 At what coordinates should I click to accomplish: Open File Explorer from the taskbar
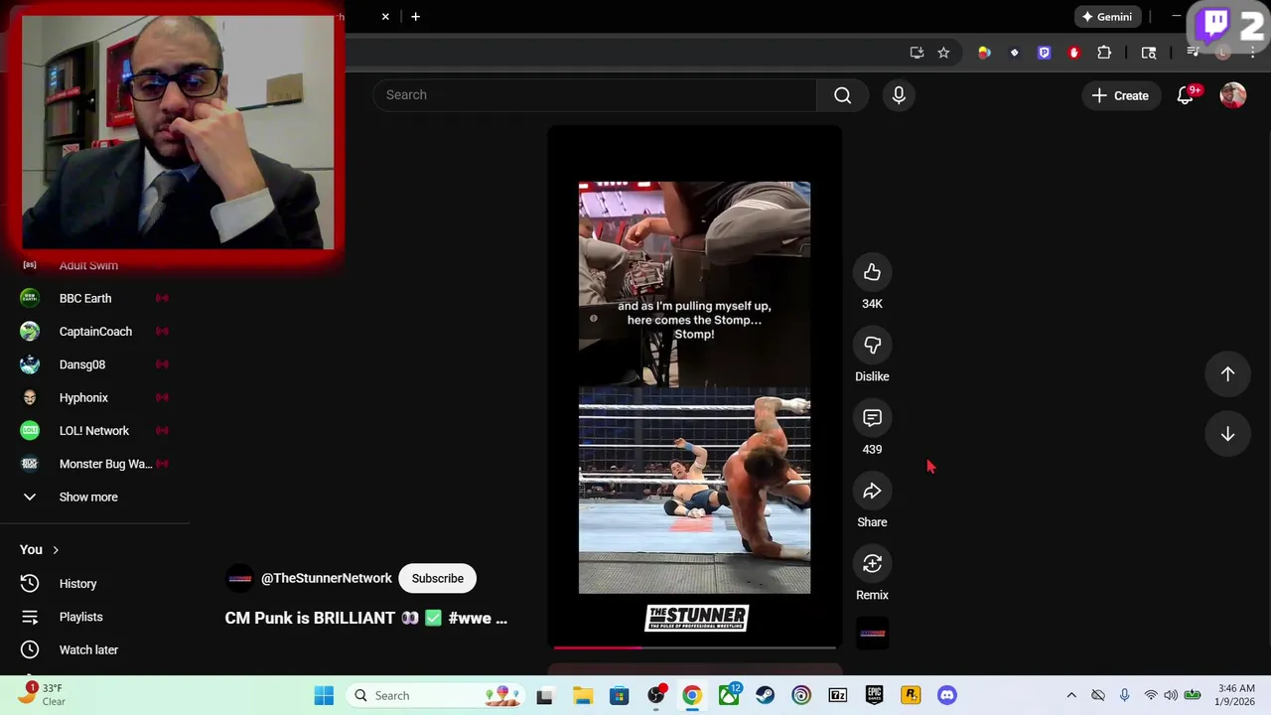(x=583, y=695)
